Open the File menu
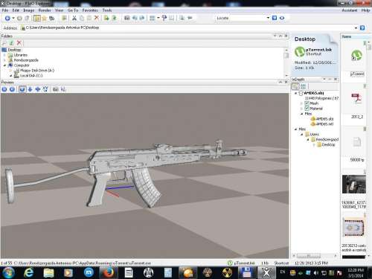 coord(5,10)
